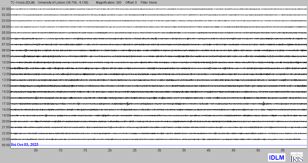Click the :15 minute axis marker

(x=85, y=150)
